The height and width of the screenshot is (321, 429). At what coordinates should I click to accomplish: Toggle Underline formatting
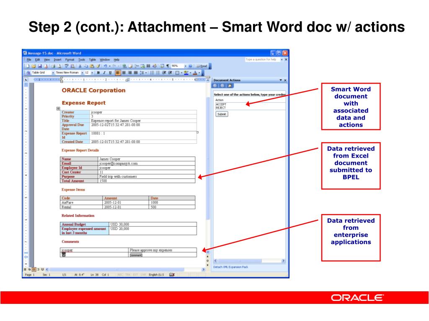click(x=110, y=73)
